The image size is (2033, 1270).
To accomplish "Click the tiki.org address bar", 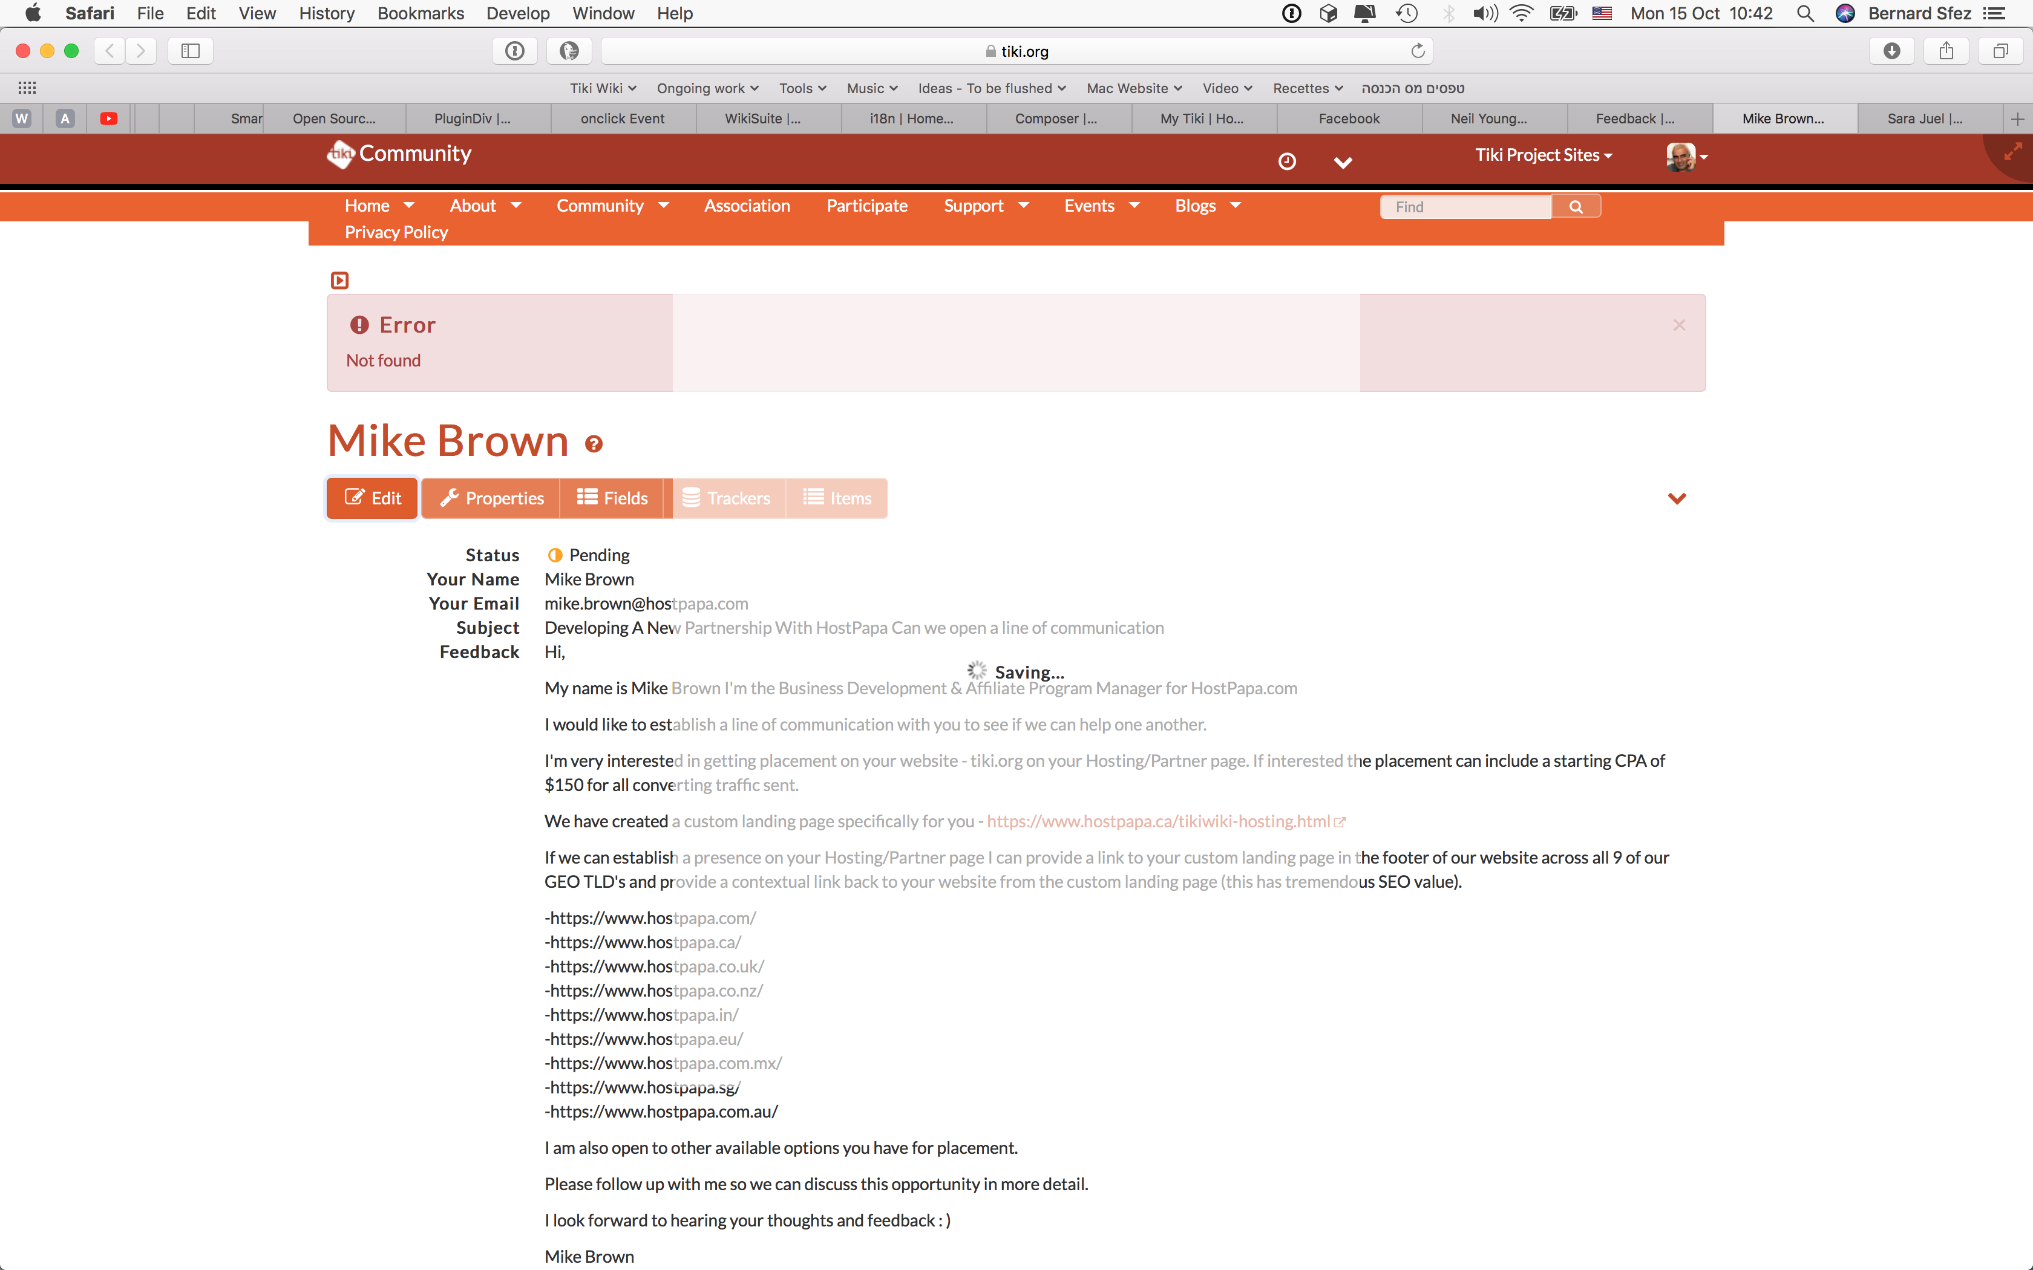I will pos(1016,51).
